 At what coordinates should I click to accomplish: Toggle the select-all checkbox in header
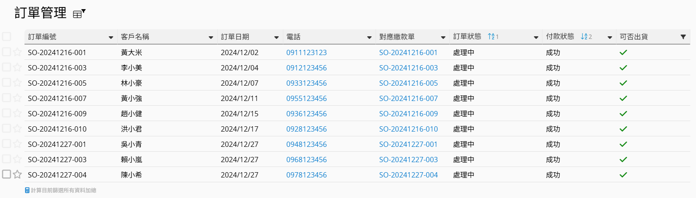(x=7, y=37)
